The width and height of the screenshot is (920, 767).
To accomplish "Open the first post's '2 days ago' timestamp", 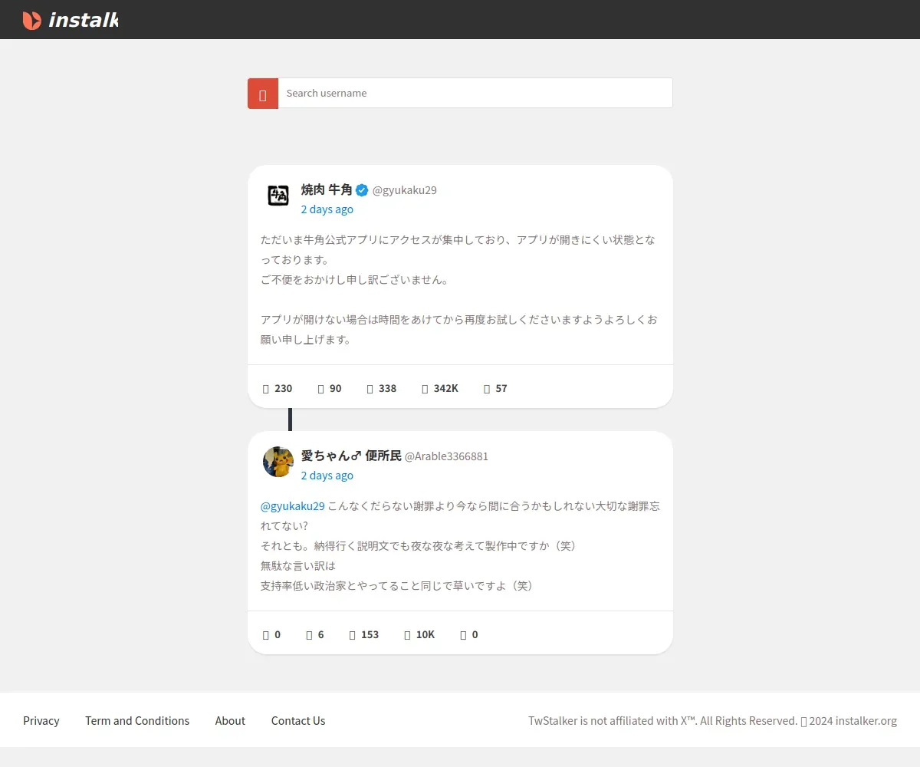I will coord(327,209).
